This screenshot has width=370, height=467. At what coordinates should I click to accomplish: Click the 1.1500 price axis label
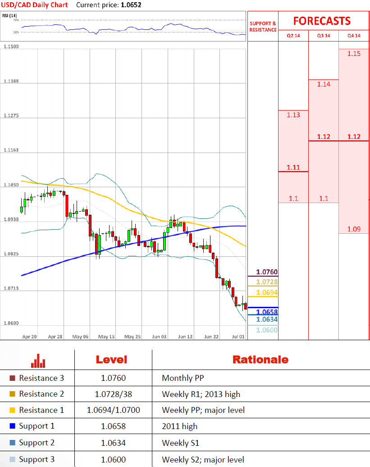click(x=11, y=46)
